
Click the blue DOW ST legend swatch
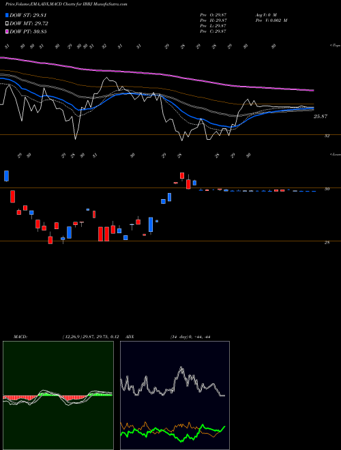(8, 15)
